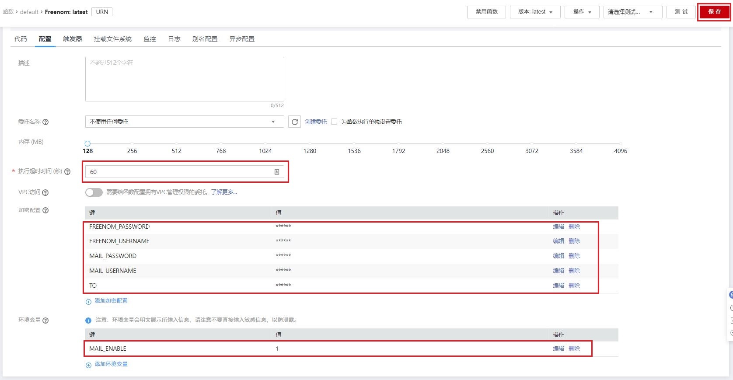Edit the FREENOM_USERNAME row

(x=558, y=241)
